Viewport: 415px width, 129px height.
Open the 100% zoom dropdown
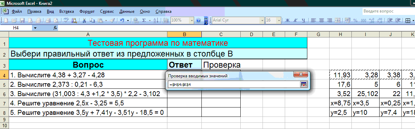192,20
